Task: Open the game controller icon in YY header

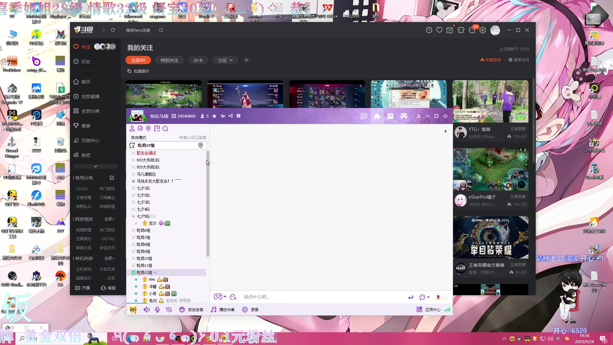Action: coord(404,116)
